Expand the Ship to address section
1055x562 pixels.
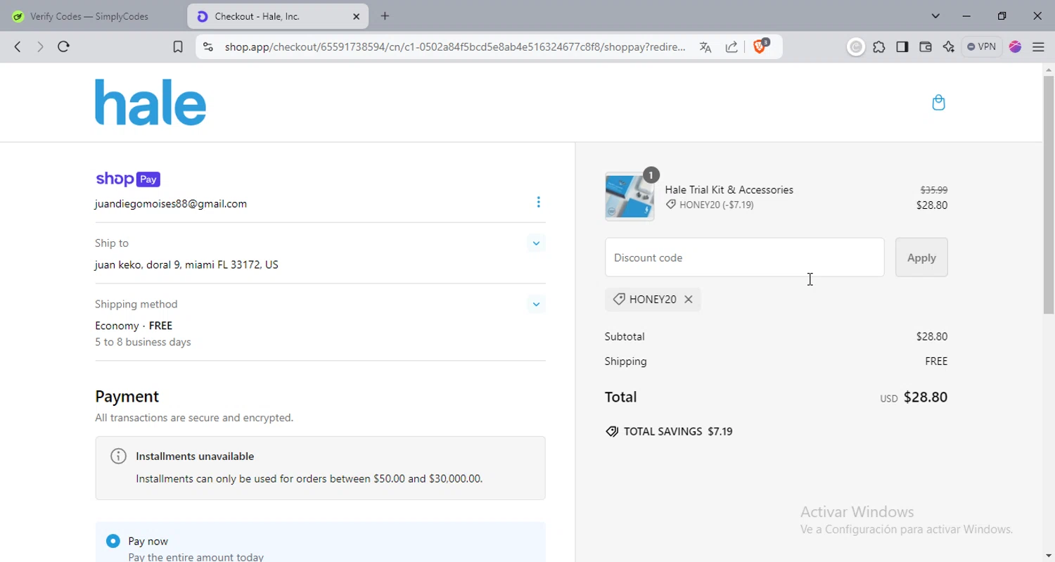click(x=536, y=243)
